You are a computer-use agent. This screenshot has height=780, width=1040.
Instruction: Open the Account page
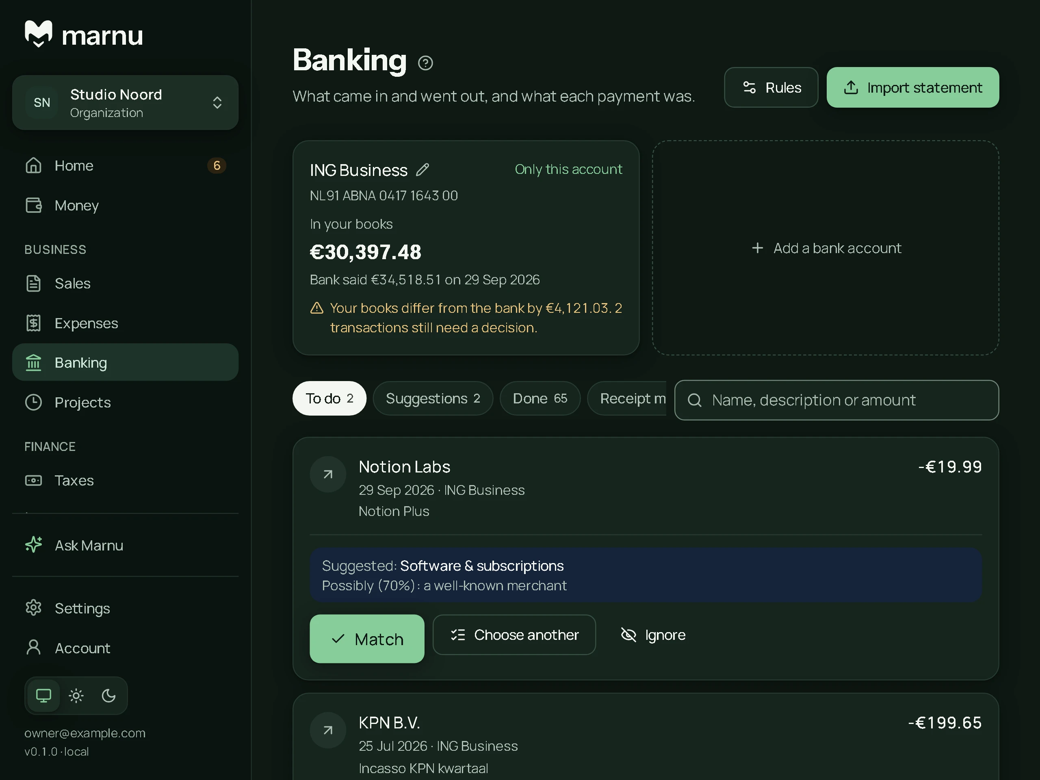tap(125, 648)
